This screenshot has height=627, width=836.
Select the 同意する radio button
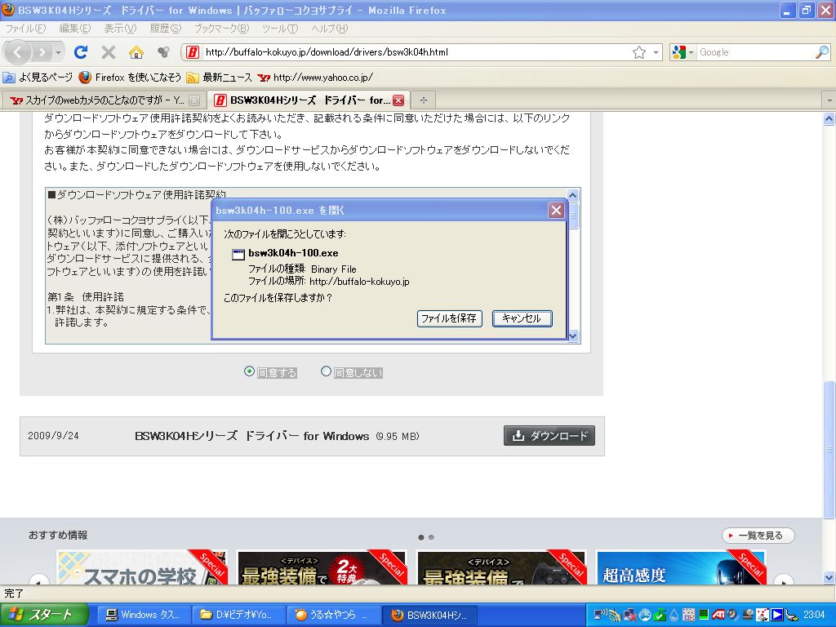pyautogui.click(x=249, y=371)
